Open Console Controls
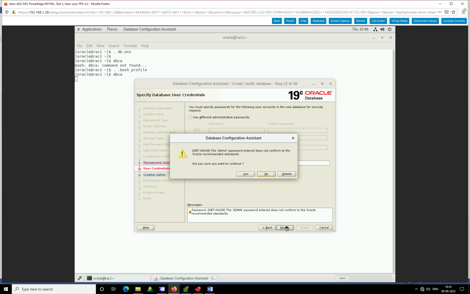The width and height of the screenshot is (470, 294). pos(454,21)
